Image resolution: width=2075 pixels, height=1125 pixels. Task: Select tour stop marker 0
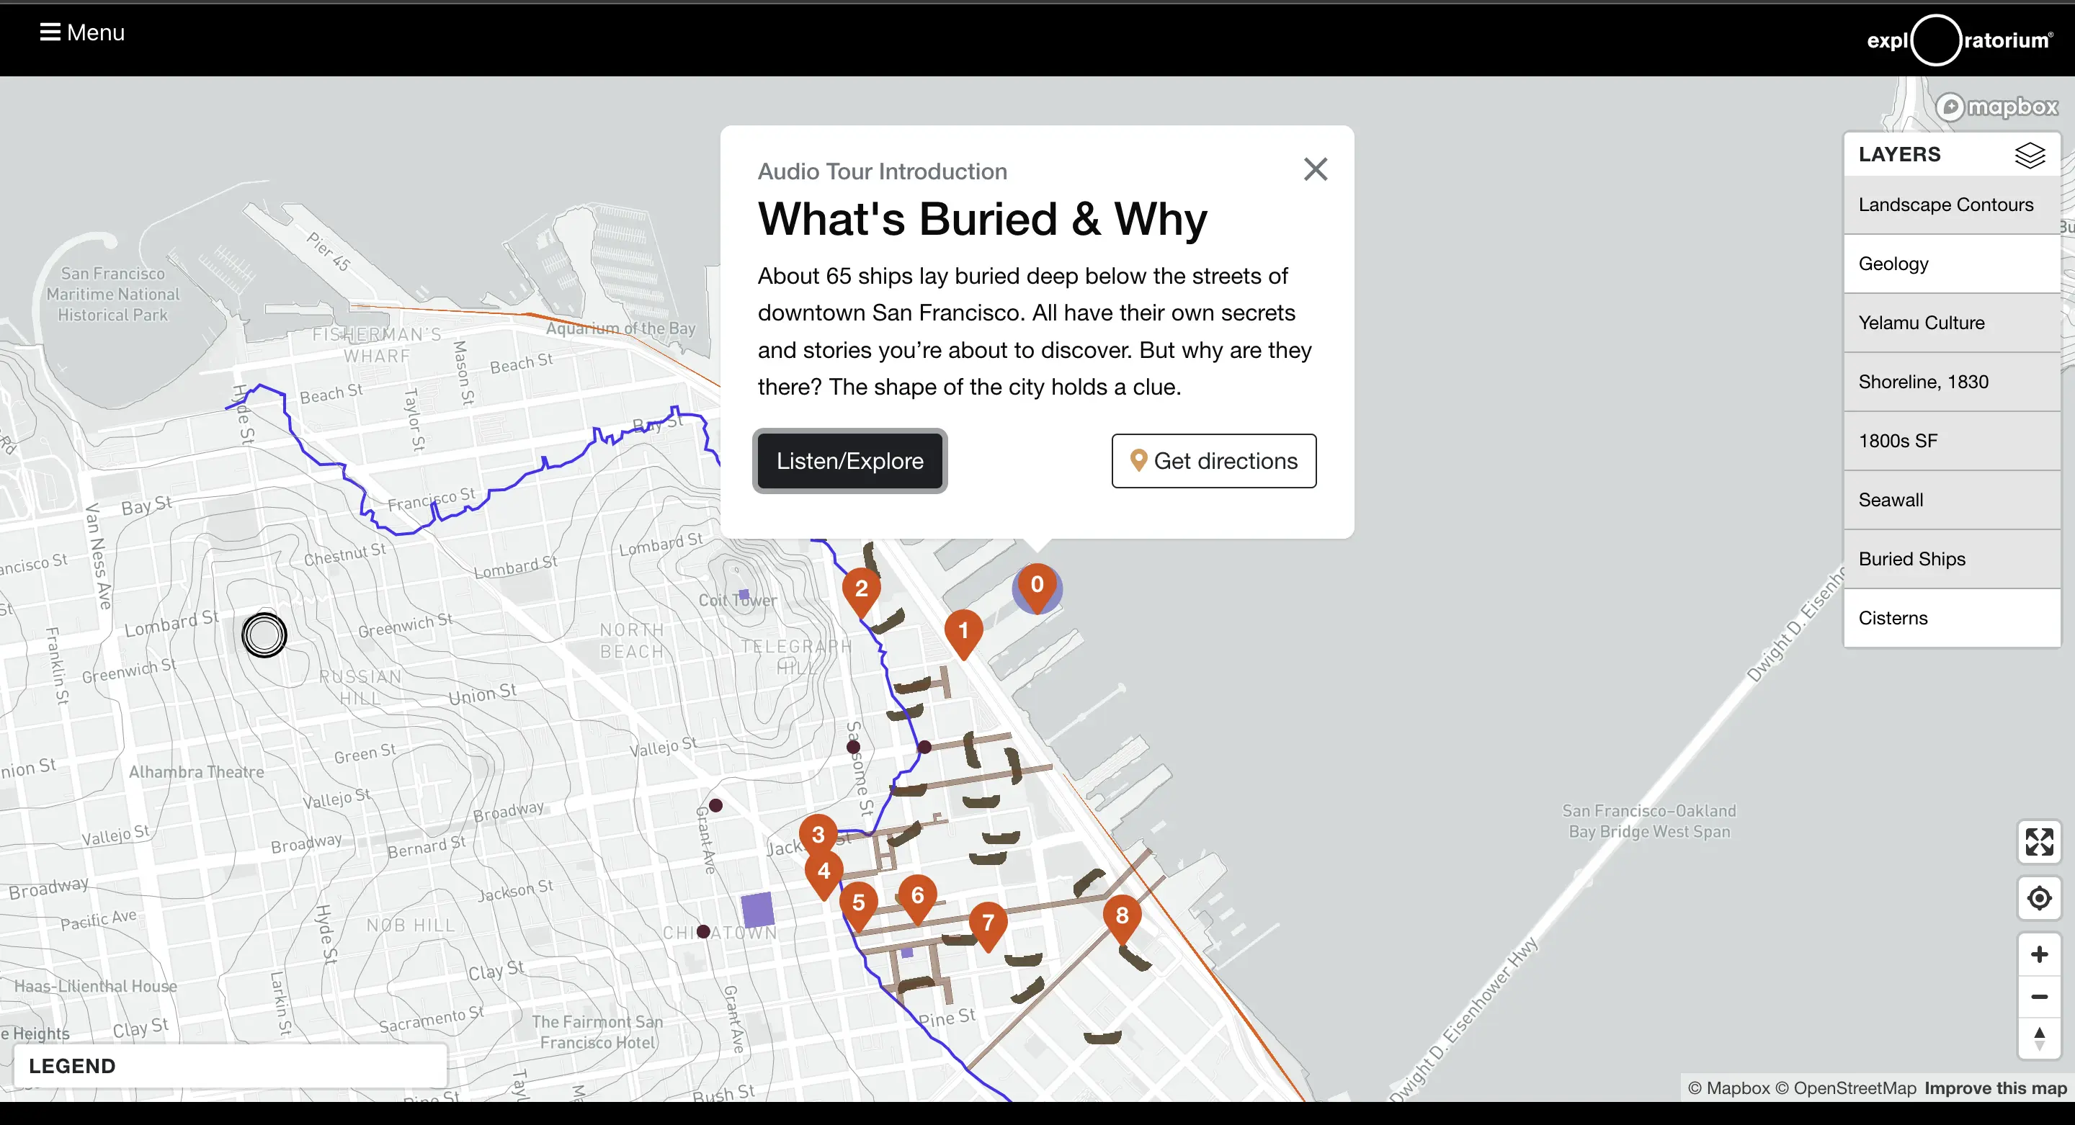point(1037,586)
